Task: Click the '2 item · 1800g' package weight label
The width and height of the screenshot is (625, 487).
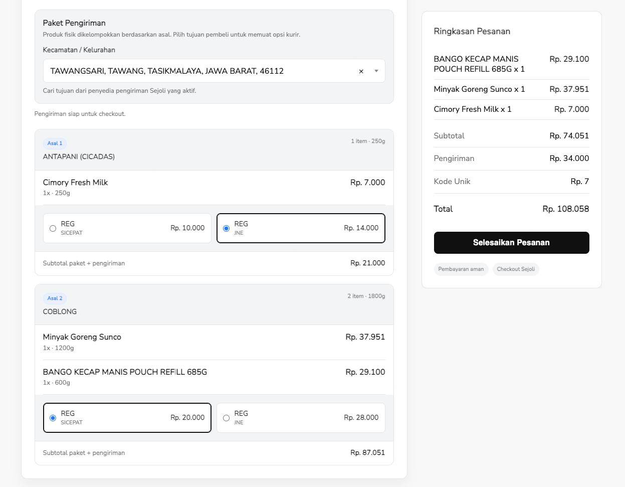Action: pos(366,296)
